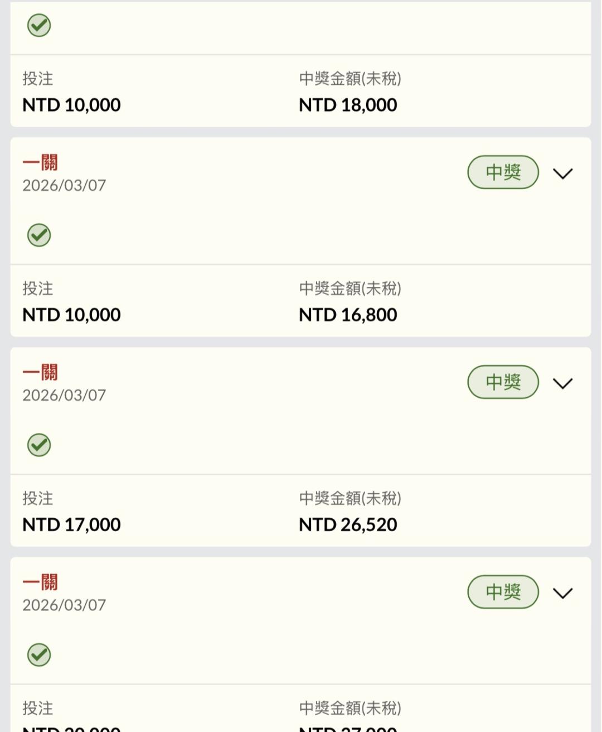Click the 中獎 badge on the bottom-most card
602x732 pixels.
point(503,592)
